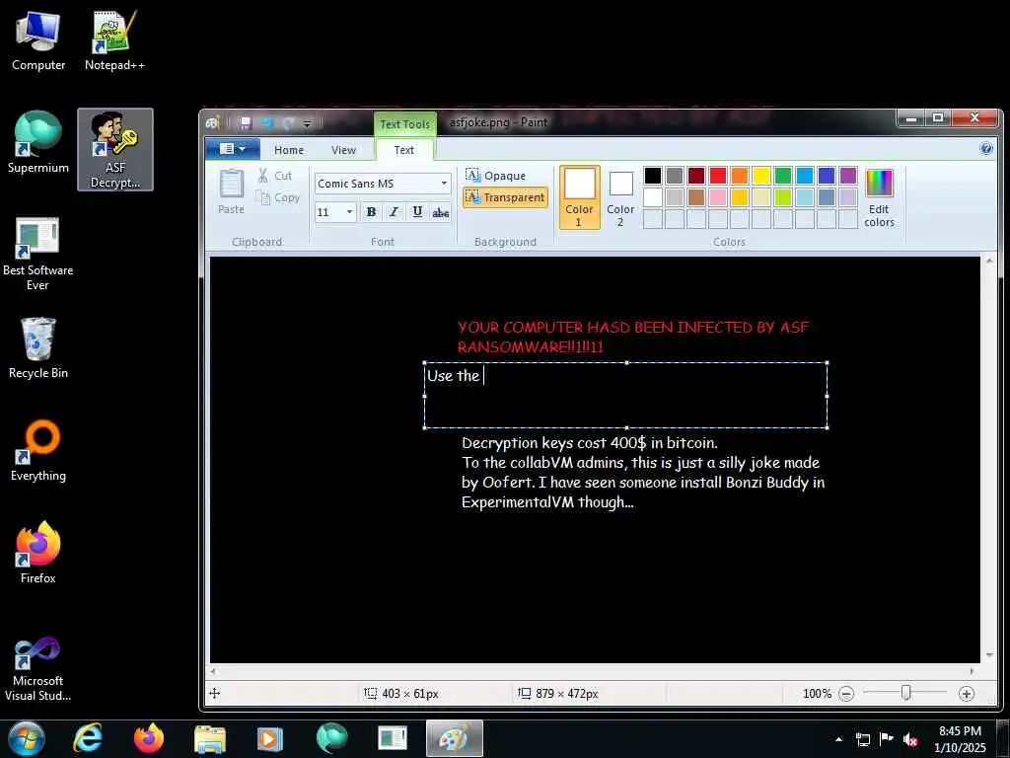
Task: Select Opaque background option
Action: [495, 176]
